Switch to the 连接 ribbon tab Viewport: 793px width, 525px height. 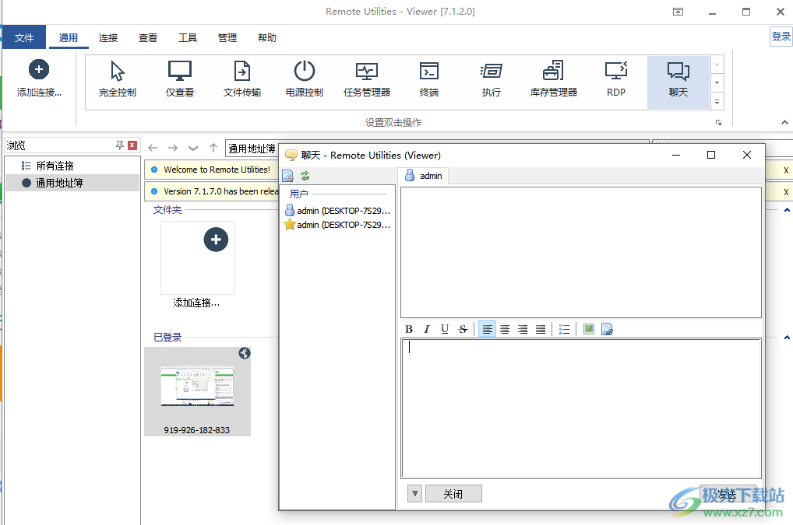tap(108, 37)
